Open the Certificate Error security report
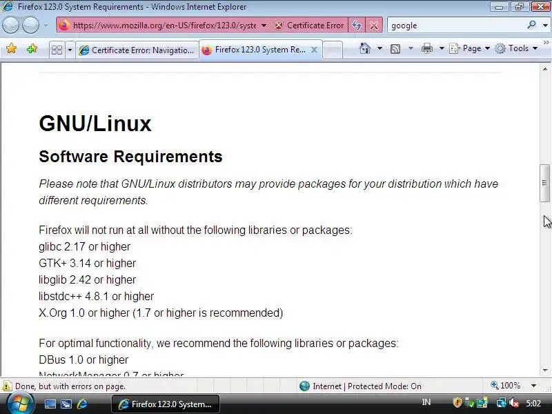552x414 pixels. 309,26
